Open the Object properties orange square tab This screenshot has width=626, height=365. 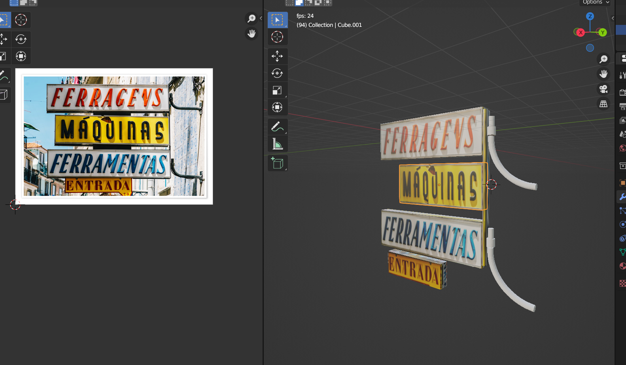point(622,183)
